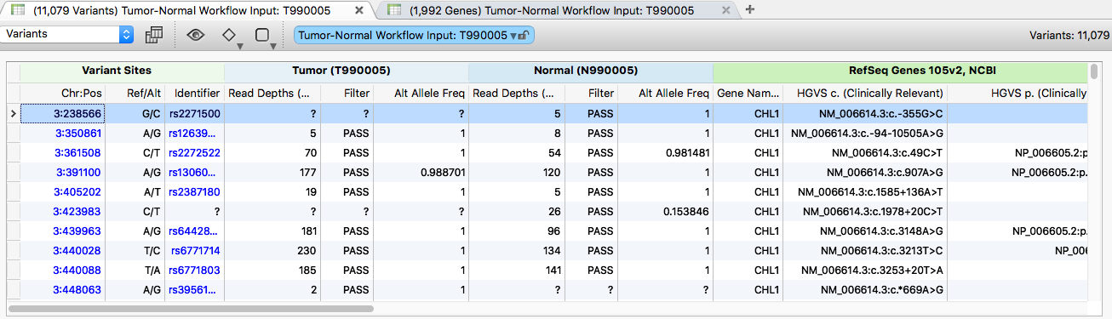Select the Tumor (T990005) column group header
This screenshot has width=1112, height=319.
347,71
